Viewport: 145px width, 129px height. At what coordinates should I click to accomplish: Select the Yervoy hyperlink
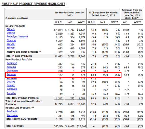pos(11,48)
